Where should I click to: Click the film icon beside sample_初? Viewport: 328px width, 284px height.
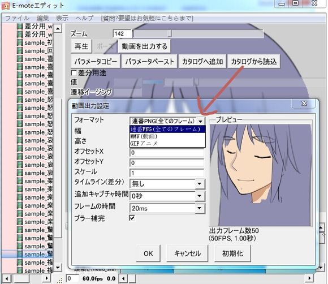(x=20, y=42)
